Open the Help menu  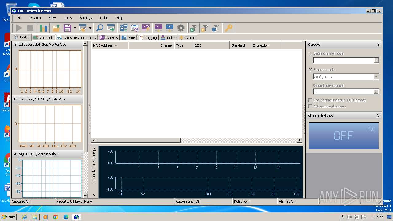120,18
